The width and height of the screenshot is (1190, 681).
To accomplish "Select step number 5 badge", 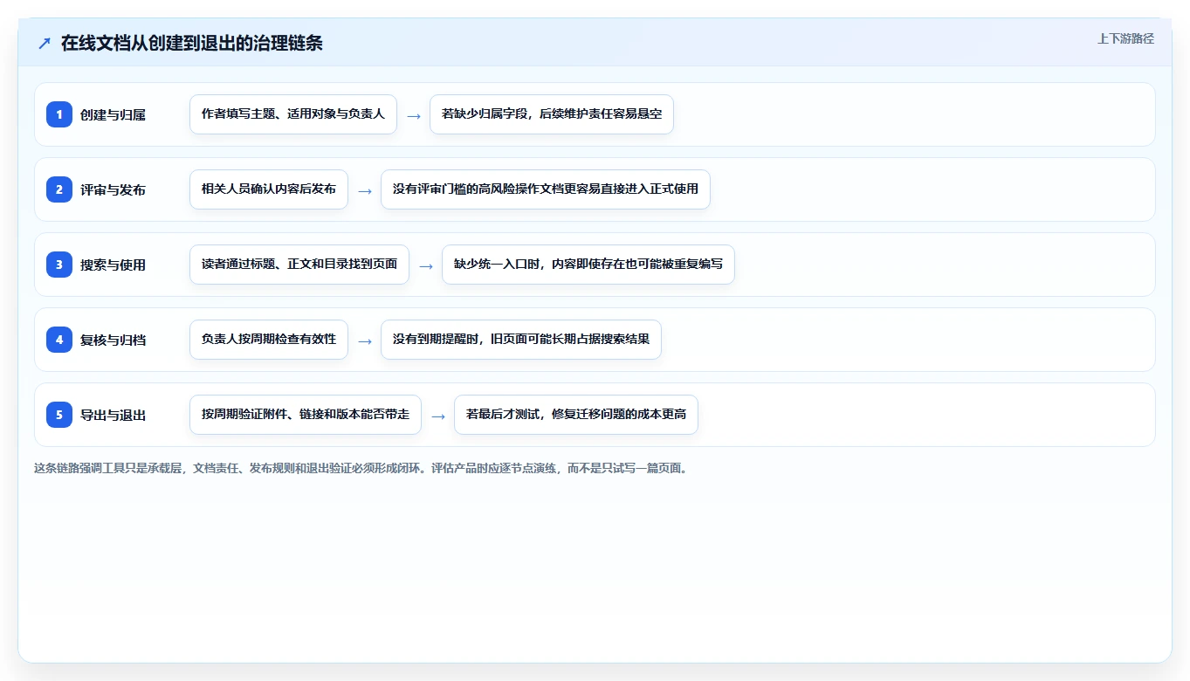I will tap(59, 415).
